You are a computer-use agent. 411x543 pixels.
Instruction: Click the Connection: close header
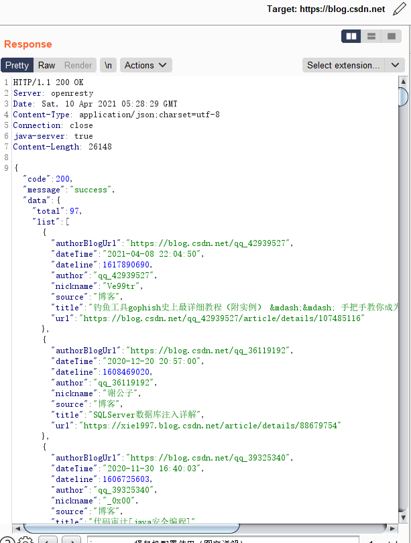[53, 125]
